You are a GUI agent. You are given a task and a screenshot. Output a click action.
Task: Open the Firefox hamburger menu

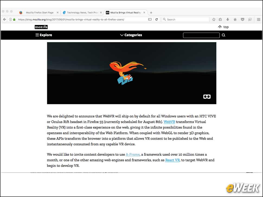259,20
